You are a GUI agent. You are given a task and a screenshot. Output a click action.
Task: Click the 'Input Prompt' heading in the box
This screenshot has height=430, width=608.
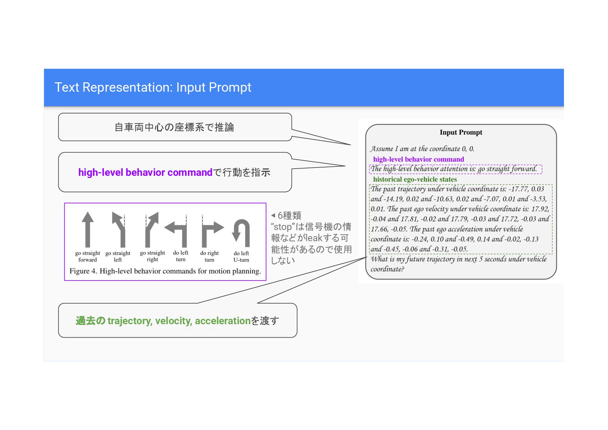[x=461, y=132]
